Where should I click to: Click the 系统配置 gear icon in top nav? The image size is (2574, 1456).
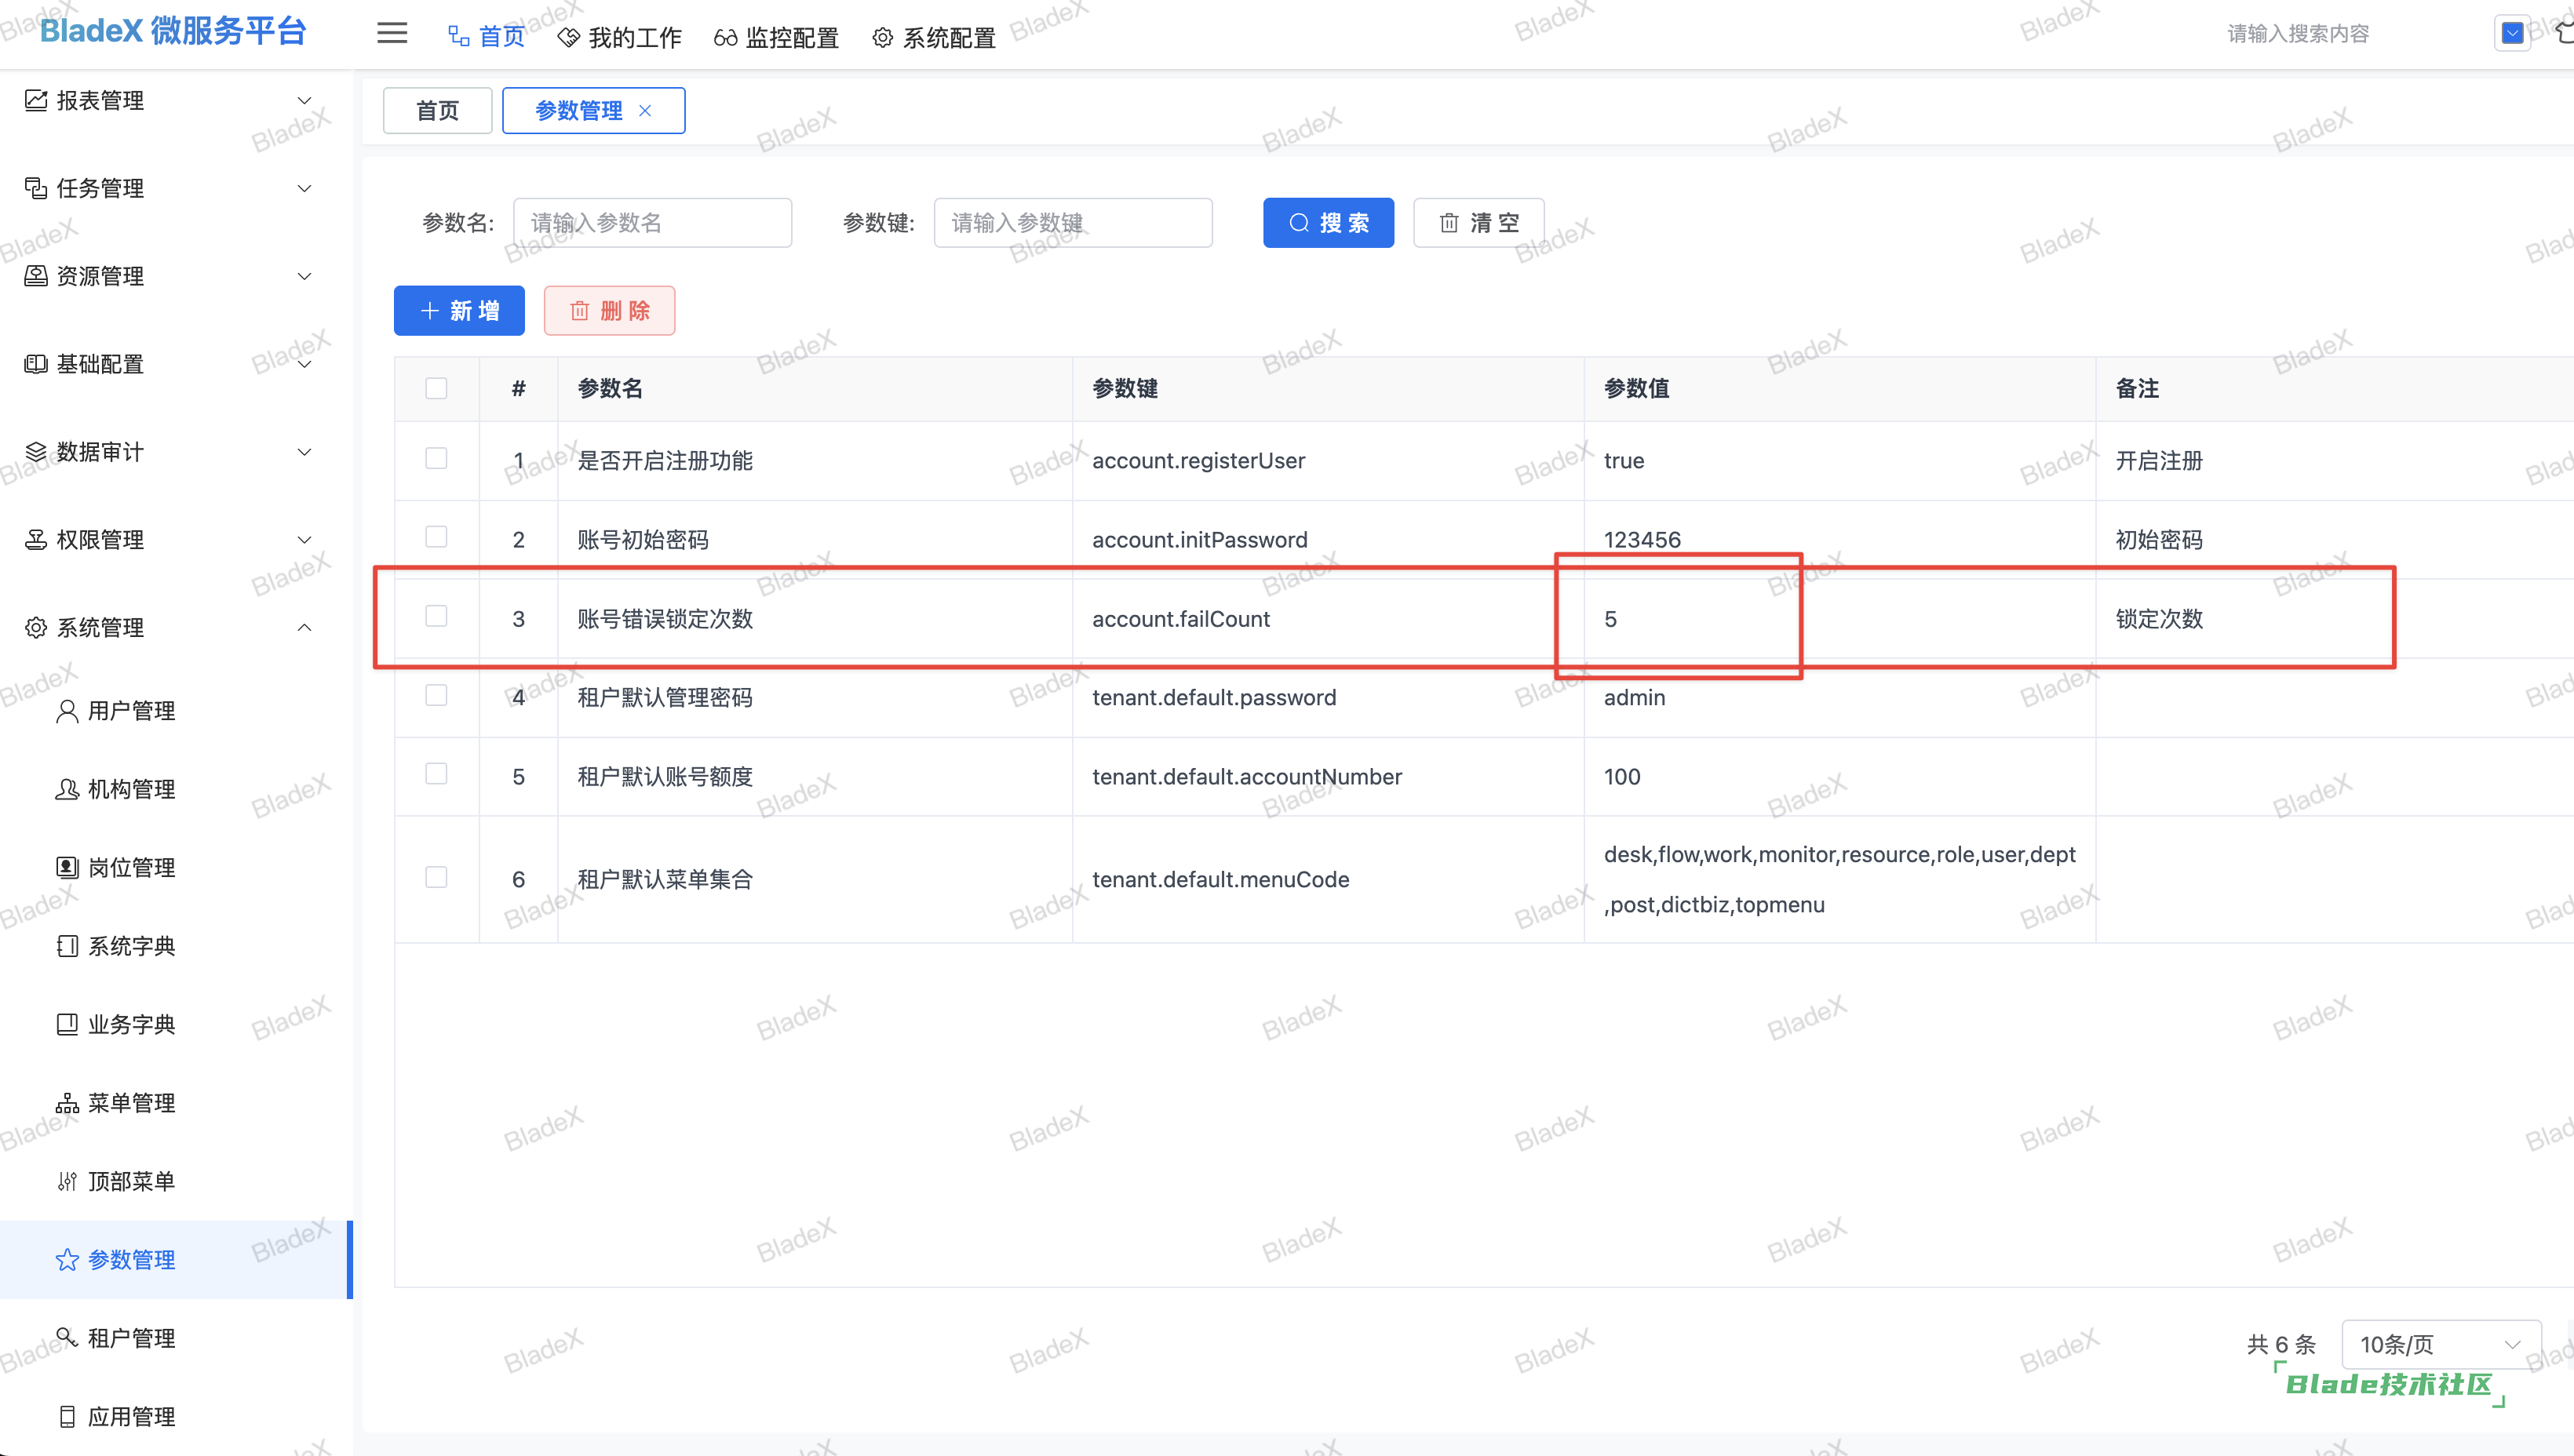(x=882, y=37)
